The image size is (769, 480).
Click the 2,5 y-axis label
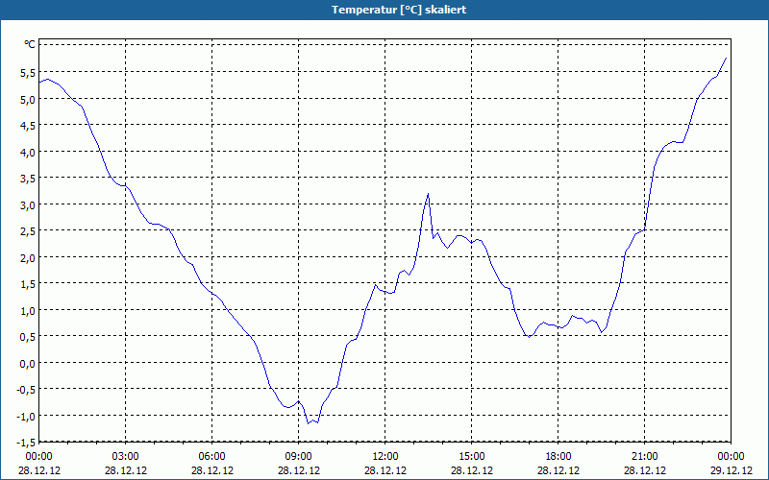pos(28,230)
